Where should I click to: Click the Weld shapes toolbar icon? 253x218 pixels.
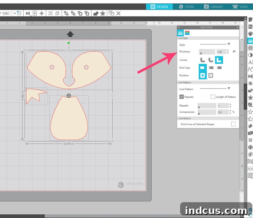point(96,13)
